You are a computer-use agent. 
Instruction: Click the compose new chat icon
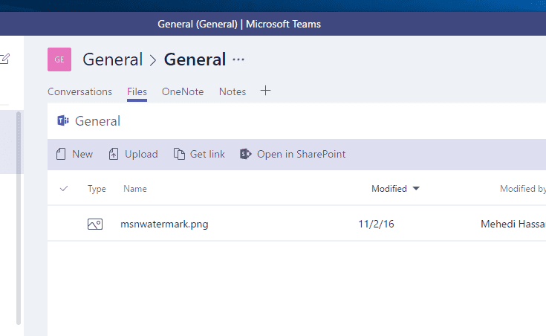[x=5, y=59]
